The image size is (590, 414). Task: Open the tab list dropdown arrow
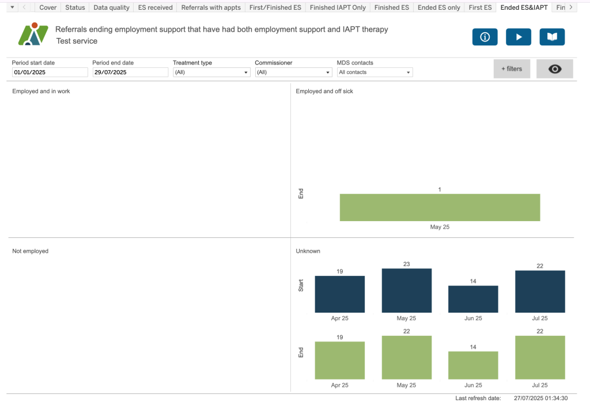tap(13, 7)
